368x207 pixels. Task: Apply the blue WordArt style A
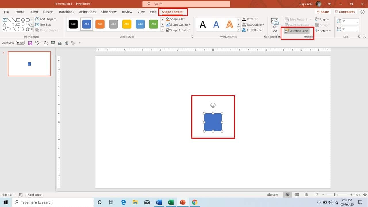pos(216,24)
